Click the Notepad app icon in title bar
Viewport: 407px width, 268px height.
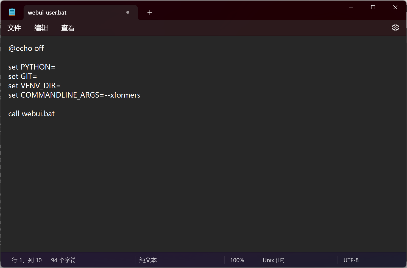coord(12,12)
